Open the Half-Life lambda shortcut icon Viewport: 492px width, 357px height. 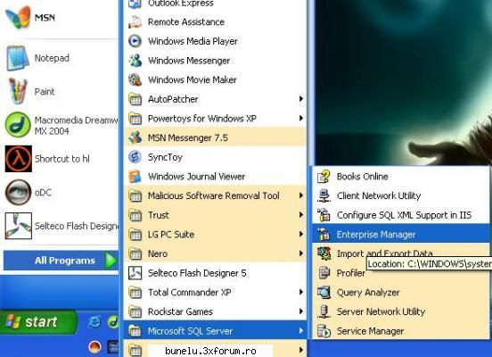tap(18, 159)
